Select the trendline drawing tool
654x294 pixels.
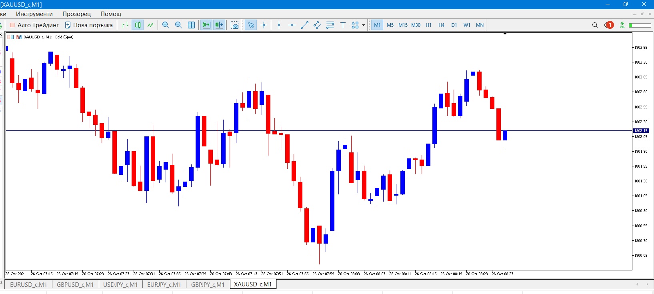(x=304, y=25)
